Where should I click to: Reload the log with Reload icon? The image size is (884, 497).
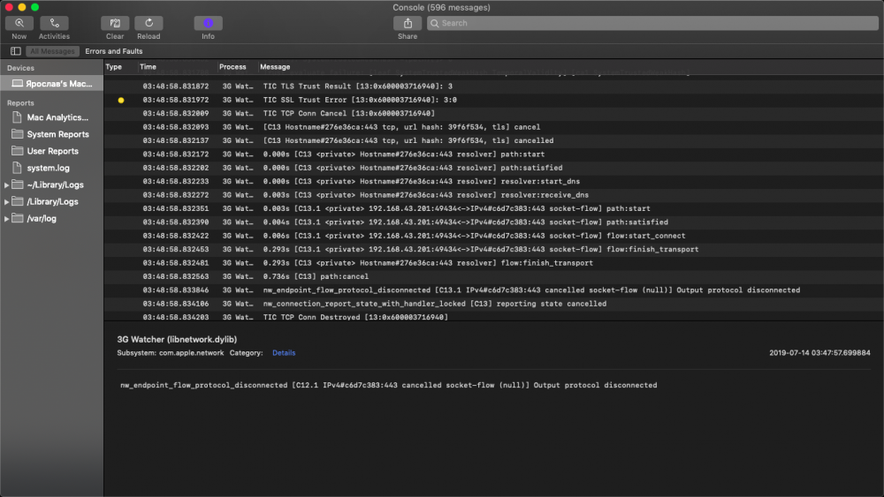(149, 24)
